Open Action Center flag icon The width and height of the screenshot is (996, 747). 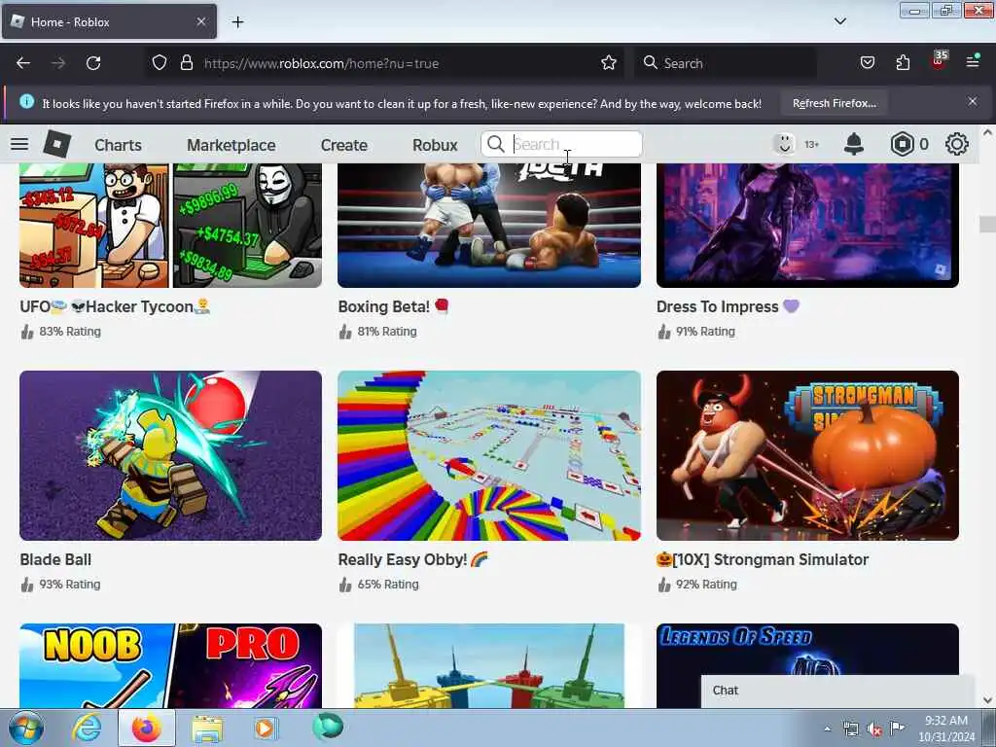point(897,728)
